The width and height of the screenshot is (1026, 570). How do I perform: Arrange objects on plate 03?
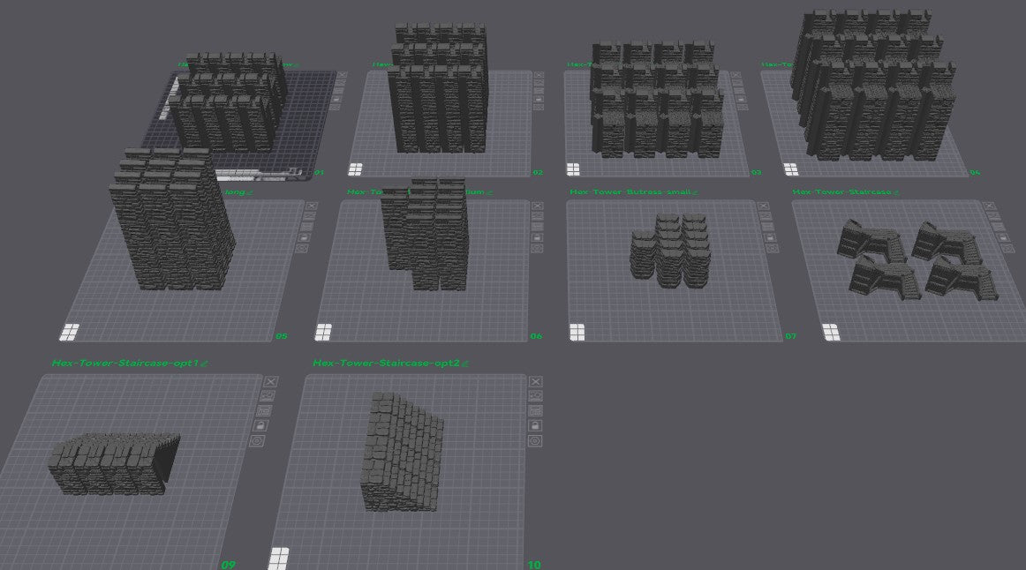(739, 89)
